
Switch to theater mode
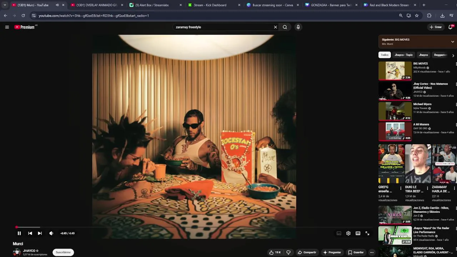[358, 233]
